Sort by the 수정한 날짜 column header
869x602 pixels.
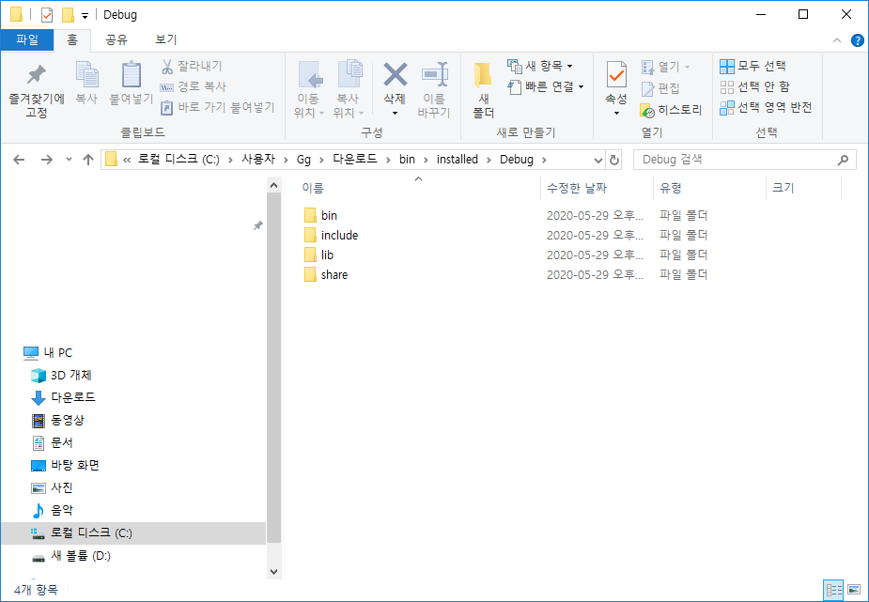[x=577, y=188]
